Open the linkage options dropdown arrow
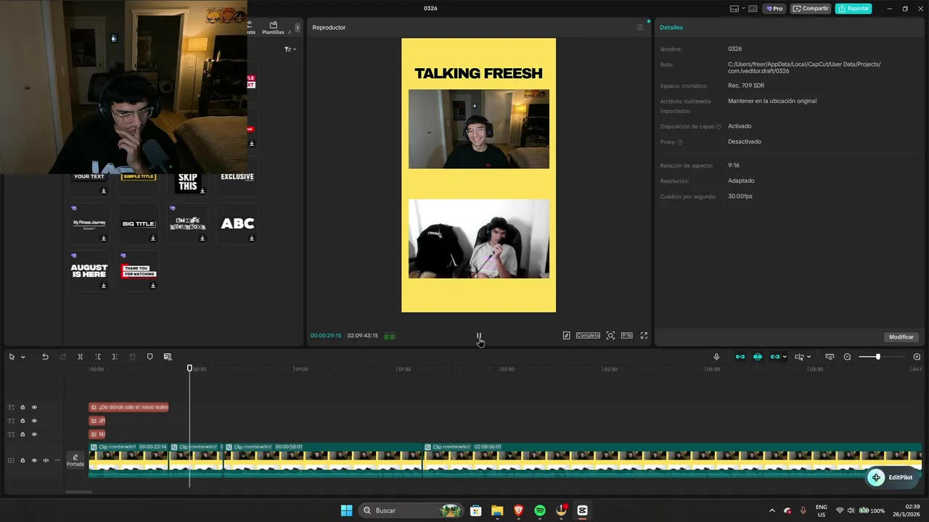 pos(785,357)
